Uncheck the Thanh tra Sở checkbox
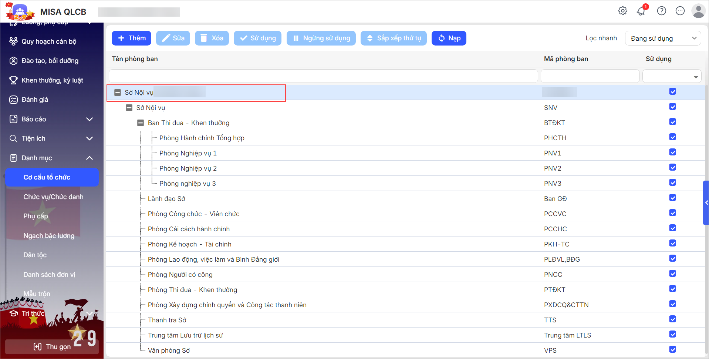 click(x=673, y=319)
